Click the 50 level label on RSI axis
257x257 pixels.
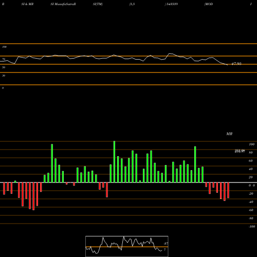[x=4, y=67]
